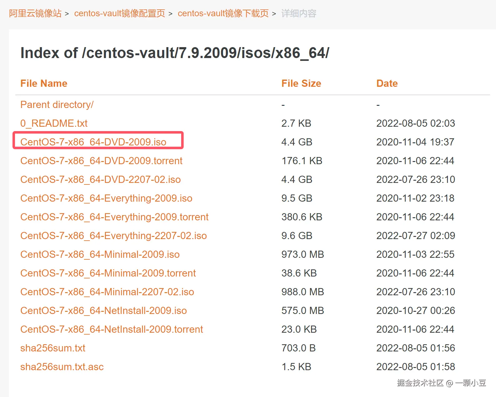Click the Date column header

pos(387,83)
